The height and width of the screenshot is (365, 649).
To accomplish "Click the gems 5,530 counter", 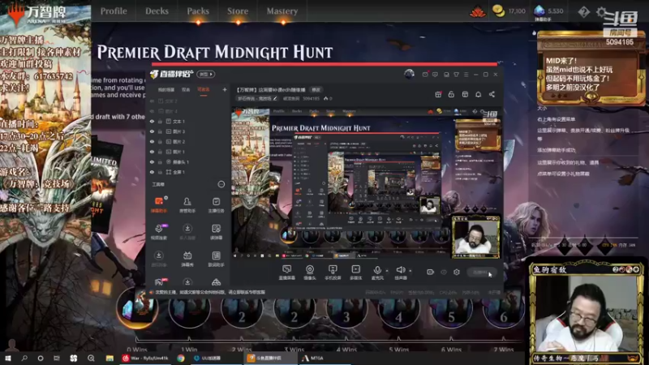I will (x=548, y=11).
